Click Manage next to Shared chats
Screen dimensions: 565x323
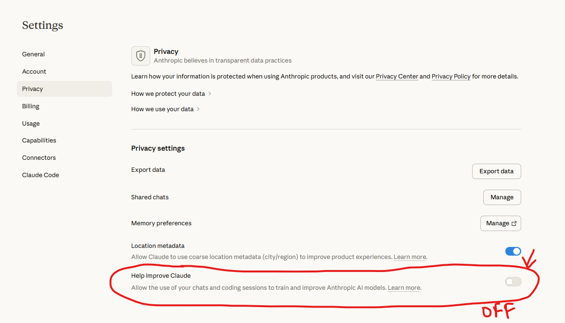(x=502, y=197)
